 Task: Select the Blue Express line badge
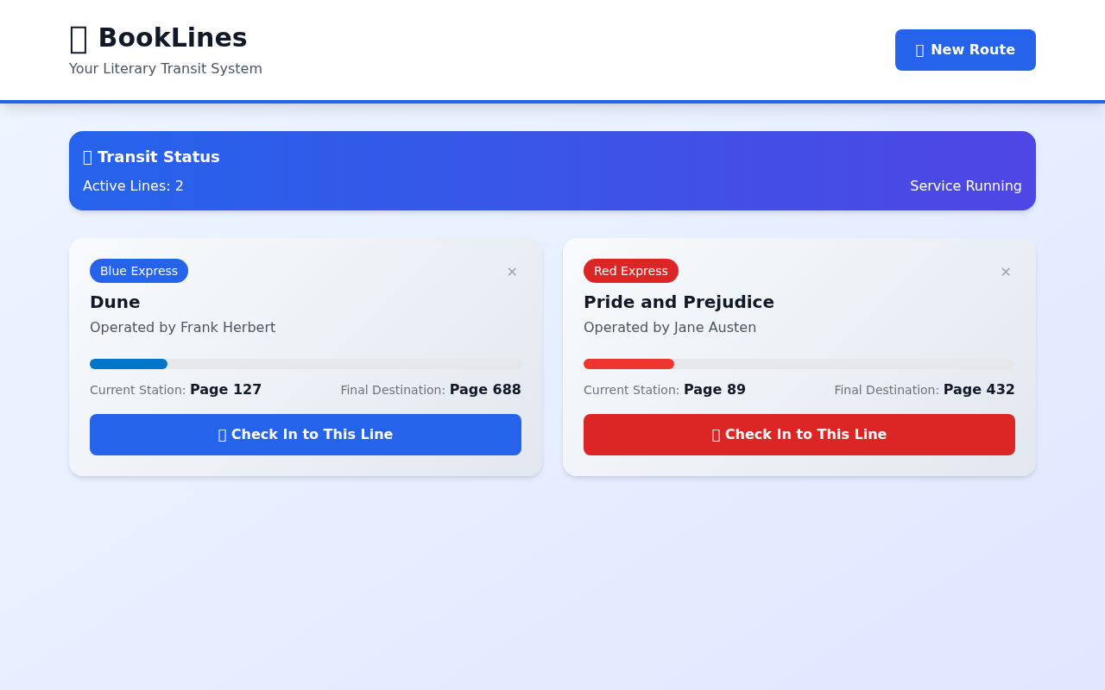(138, 271)
